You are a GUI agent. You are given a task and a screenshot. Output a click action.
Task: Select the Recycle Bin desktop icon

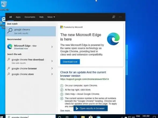point(4,5)
